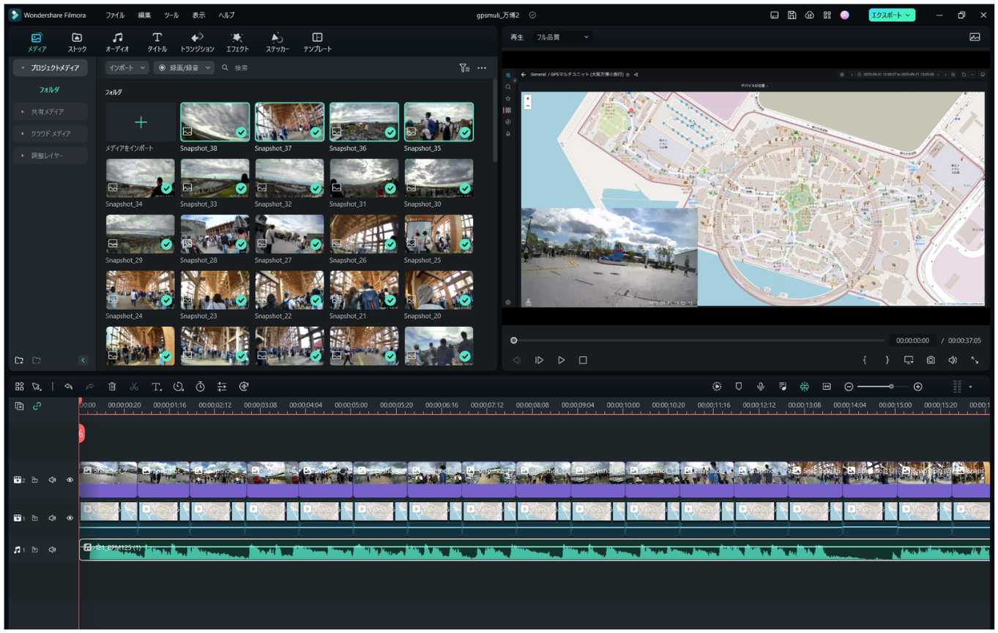Click the delete trash icon in timeline toolbar

click(112, 387)
